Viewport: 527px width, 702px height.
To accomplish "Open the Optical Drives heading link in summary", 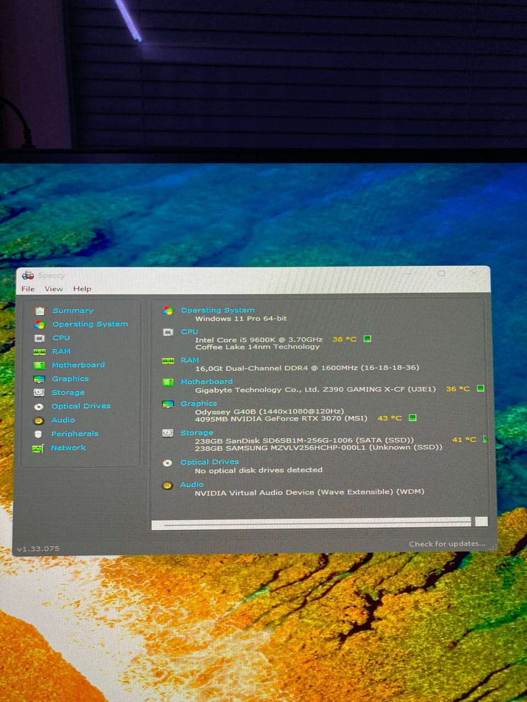I will coord(210,462).
